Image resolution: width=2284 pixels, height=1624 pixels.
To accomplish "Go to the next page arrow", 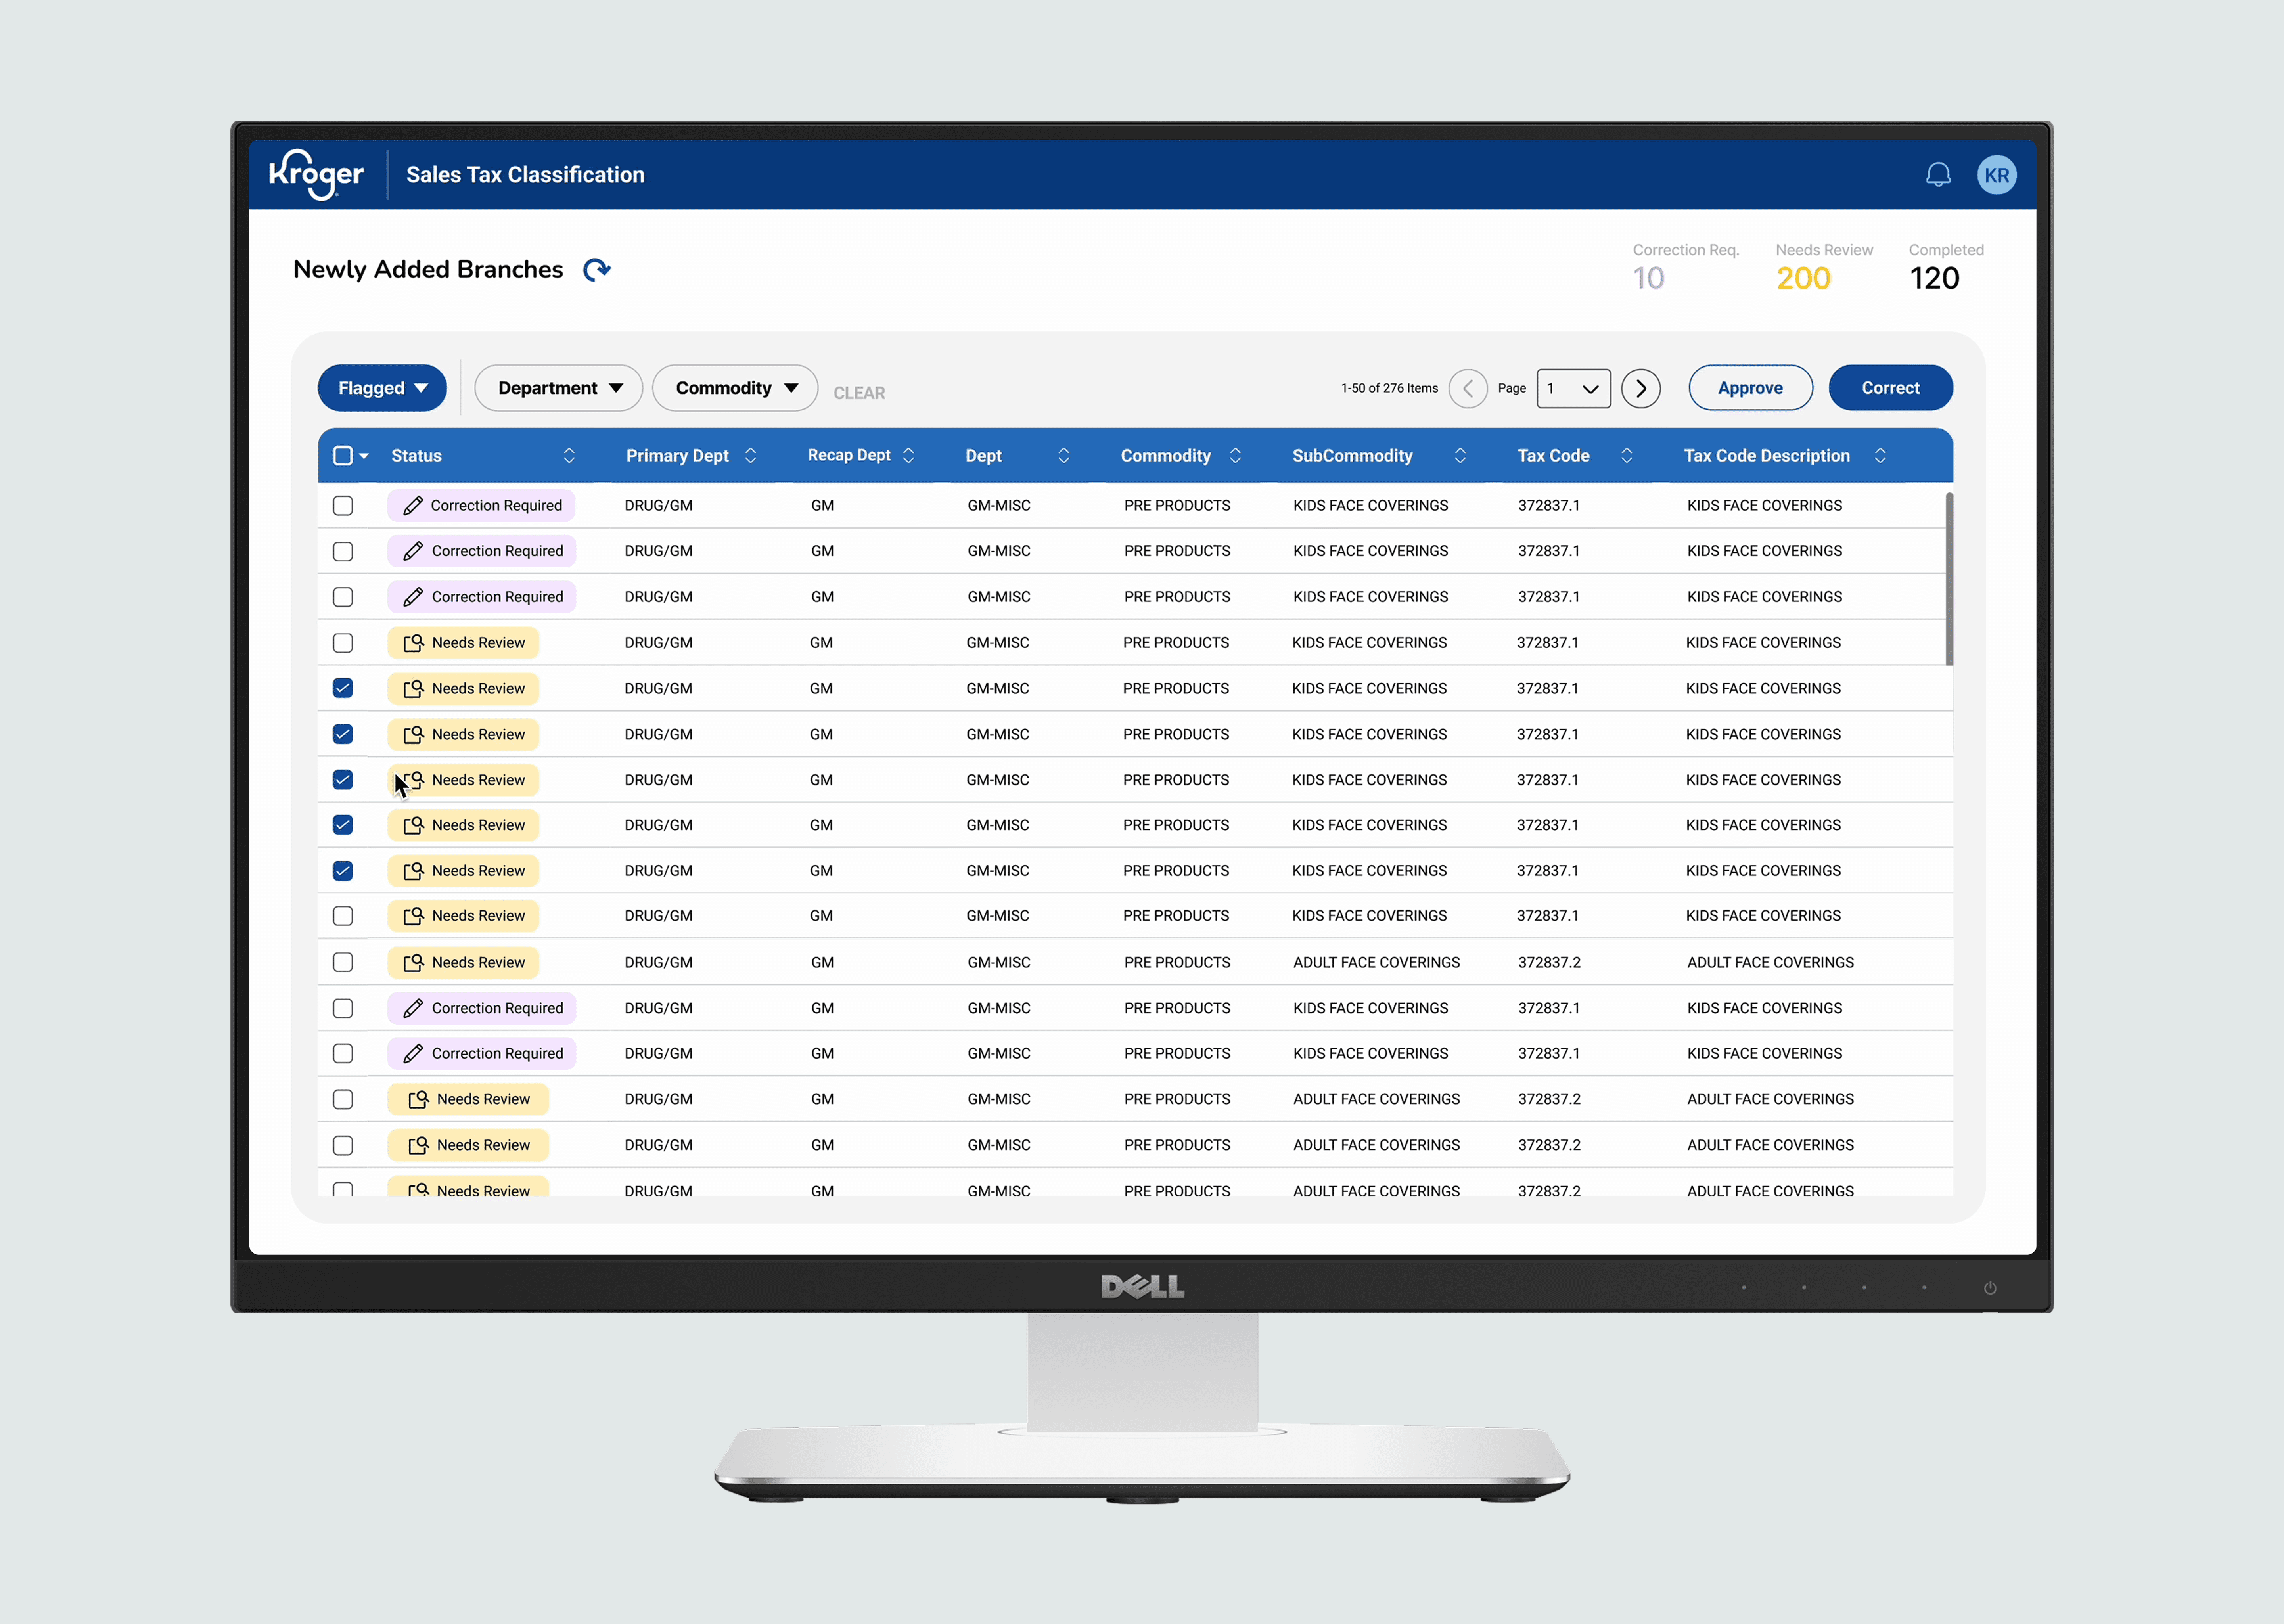I will (x=1641, y=388).
